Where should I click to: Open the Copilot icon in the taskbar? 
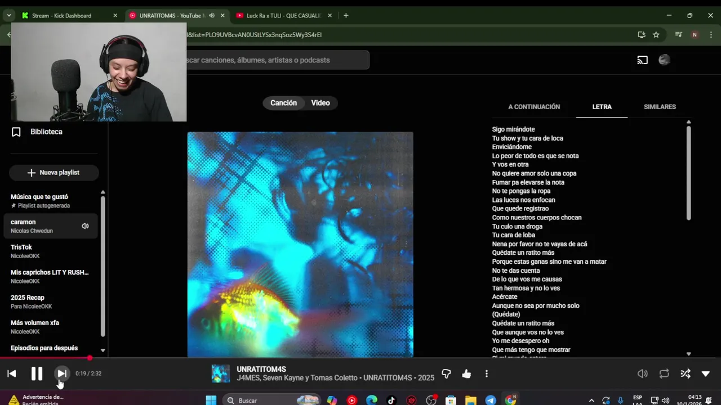click(332, 400)
